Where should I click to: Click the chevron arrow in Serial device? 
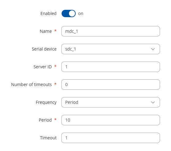click(153, 49)
